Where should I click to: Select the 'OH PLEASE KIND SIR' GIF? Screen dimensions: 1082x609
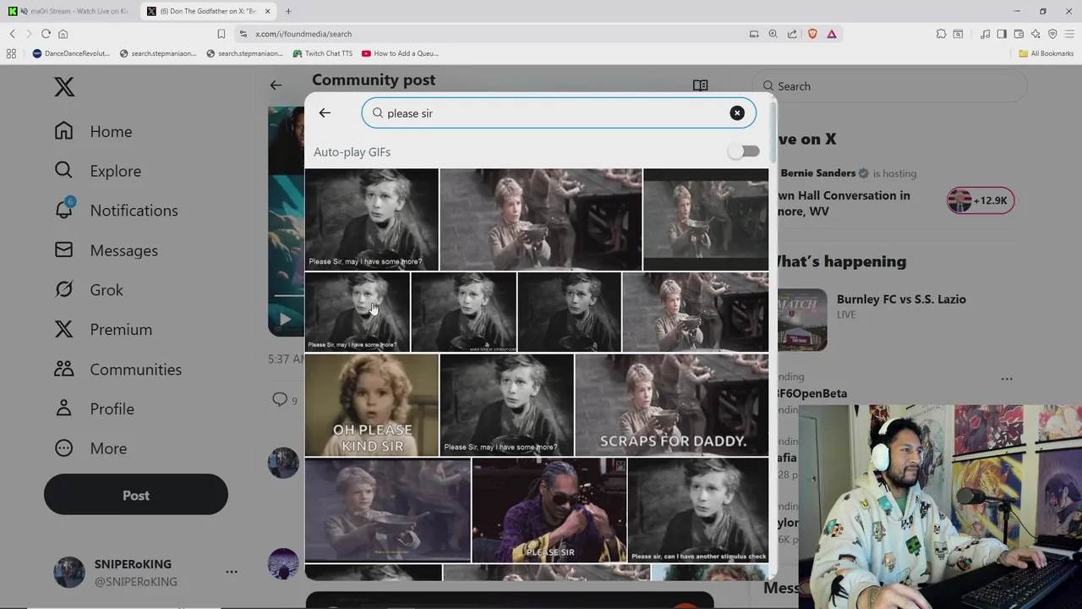(372, 404)
